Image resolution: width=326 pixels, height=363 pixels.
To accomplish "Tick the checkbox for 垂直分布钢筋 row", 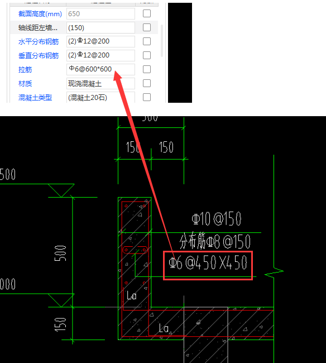I will click(147, 55).
